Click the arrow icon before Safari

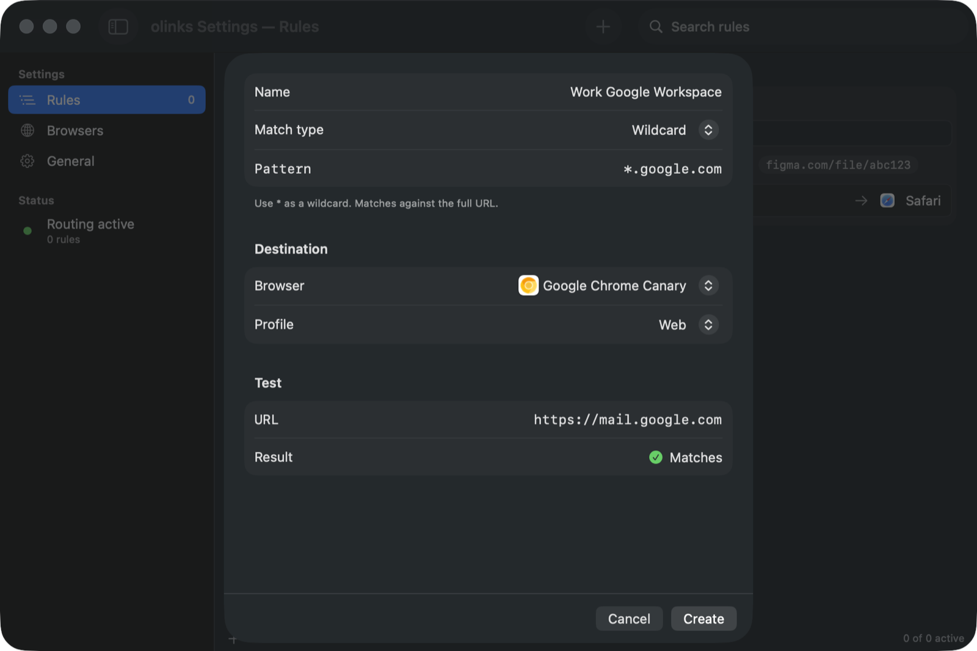tap(861, 200)
